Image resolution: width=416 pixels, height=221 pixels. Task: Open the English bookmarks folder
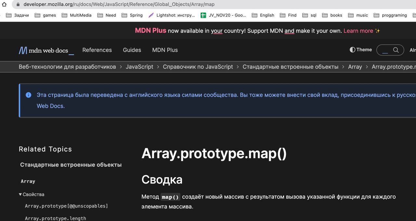(x=263, y=15)
